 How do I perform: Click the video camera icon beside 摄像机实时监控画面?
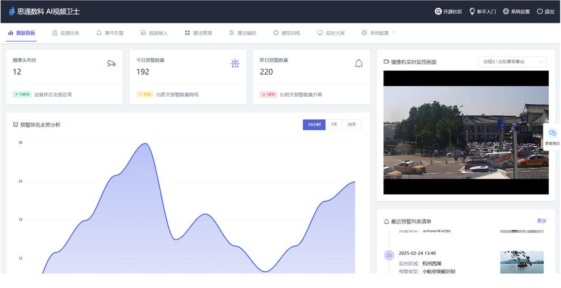pyautogui.click(x=386, y=62)
